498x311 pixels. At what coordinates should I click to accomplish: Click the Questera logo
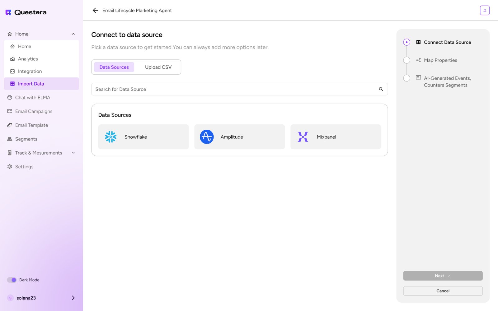tap(26, 12)
